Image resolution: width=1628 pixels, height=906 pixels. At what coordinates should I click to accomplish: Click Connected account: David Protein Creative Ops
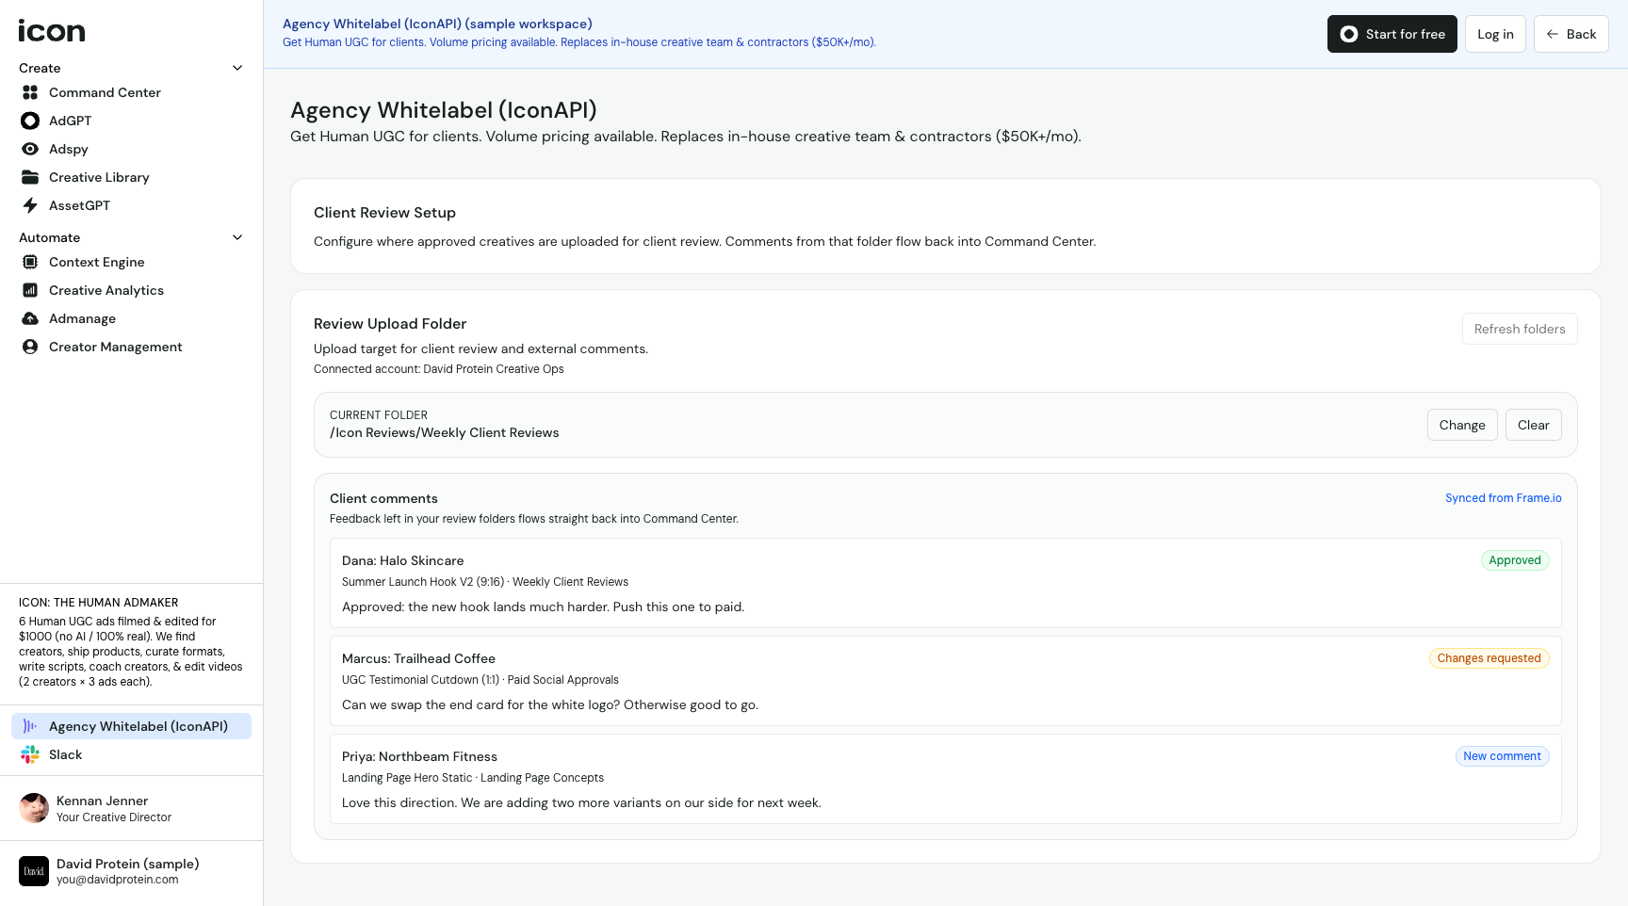point(438,369)
